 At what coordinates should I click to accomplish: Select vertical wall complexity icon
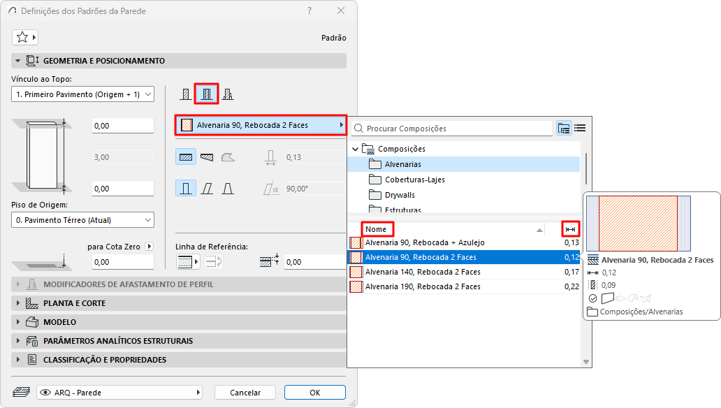(186, 188)
